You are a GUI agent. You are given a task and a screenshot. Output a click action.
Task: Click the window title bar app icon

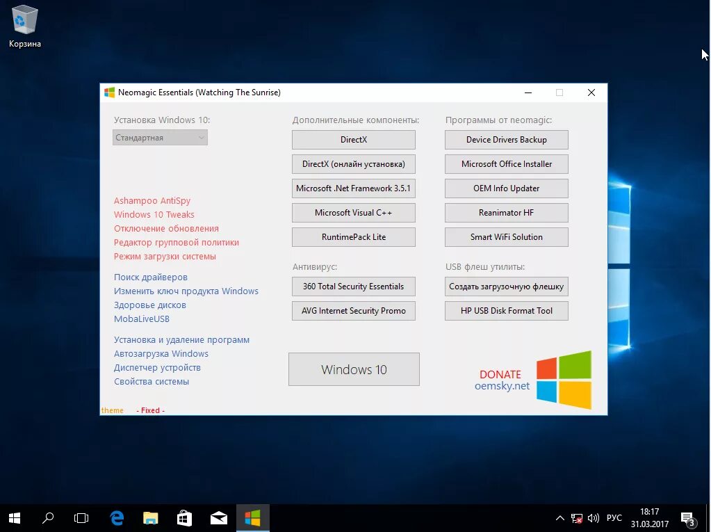(109, 92)
